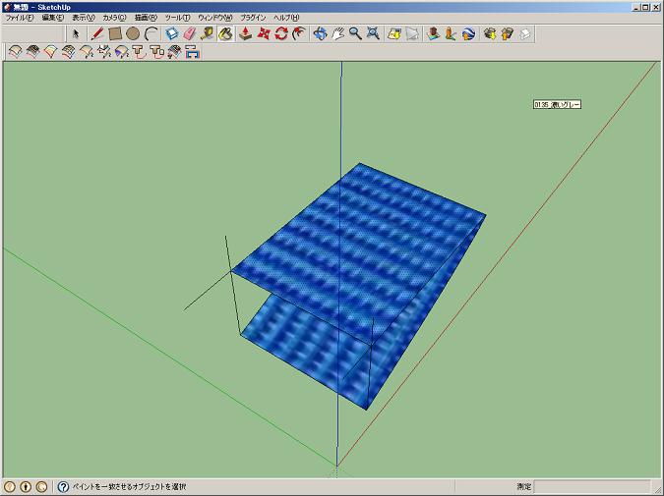This screenshot has width=664, height=496.
Task: Choose the Pan hand tool
Action: click(337, 33)
